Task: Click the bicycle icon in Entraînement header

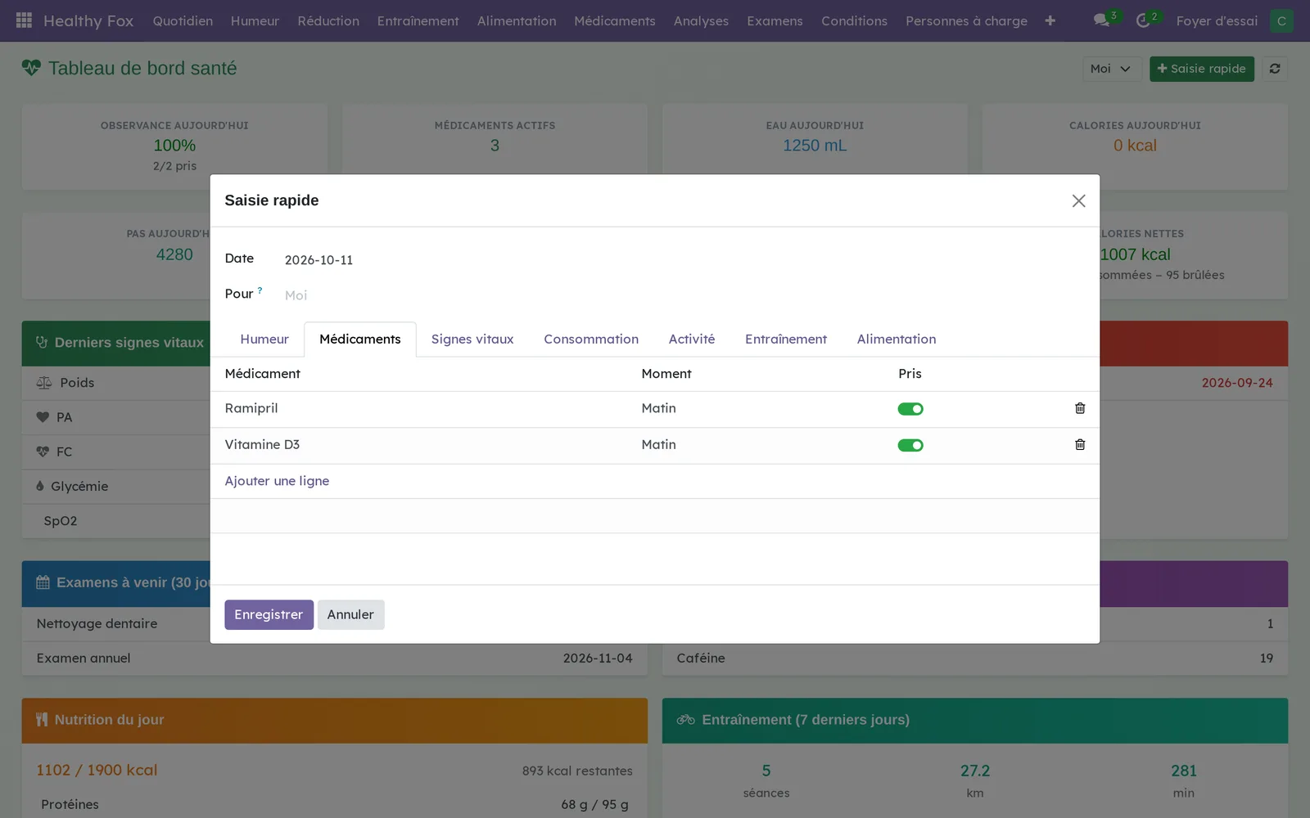Action: (685, 720)
